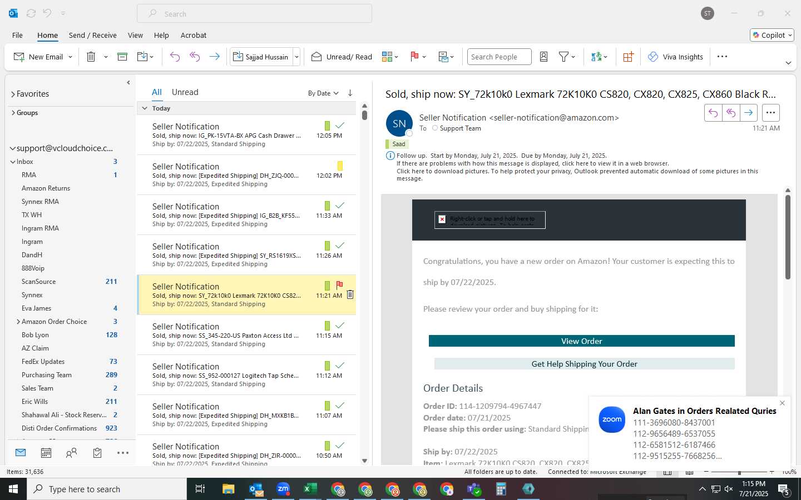
Task: Archive the selected message icon
Action: click(122, 57)
